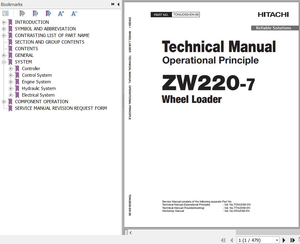Click the purple icon beside SERVICE MANUAL REVISION REQUEST FORM
300x244 pixels.
click(x=10, y=108)
